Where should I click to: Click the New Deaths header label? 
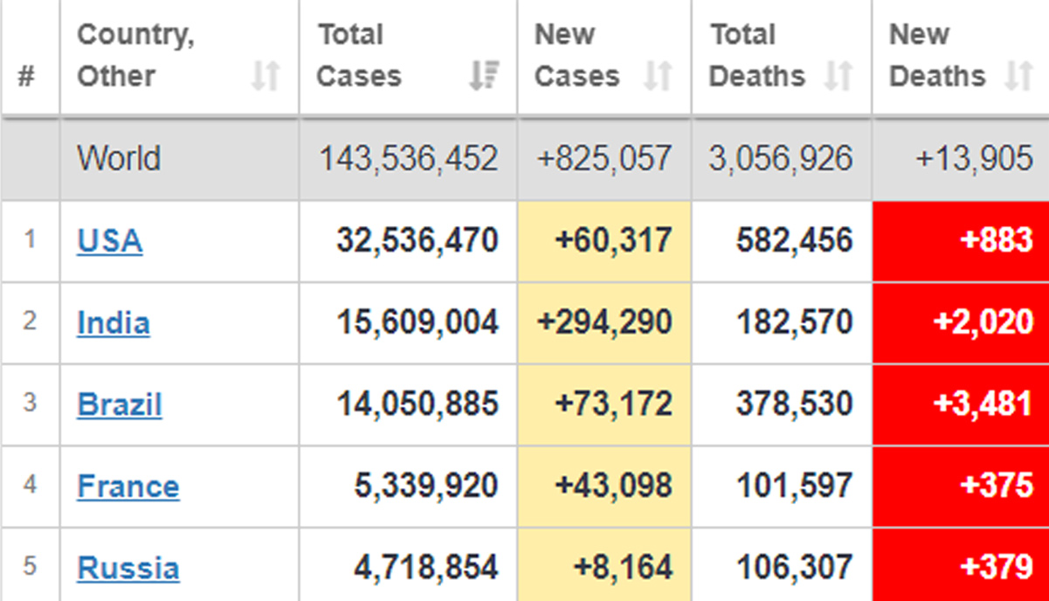coord(937,55)
